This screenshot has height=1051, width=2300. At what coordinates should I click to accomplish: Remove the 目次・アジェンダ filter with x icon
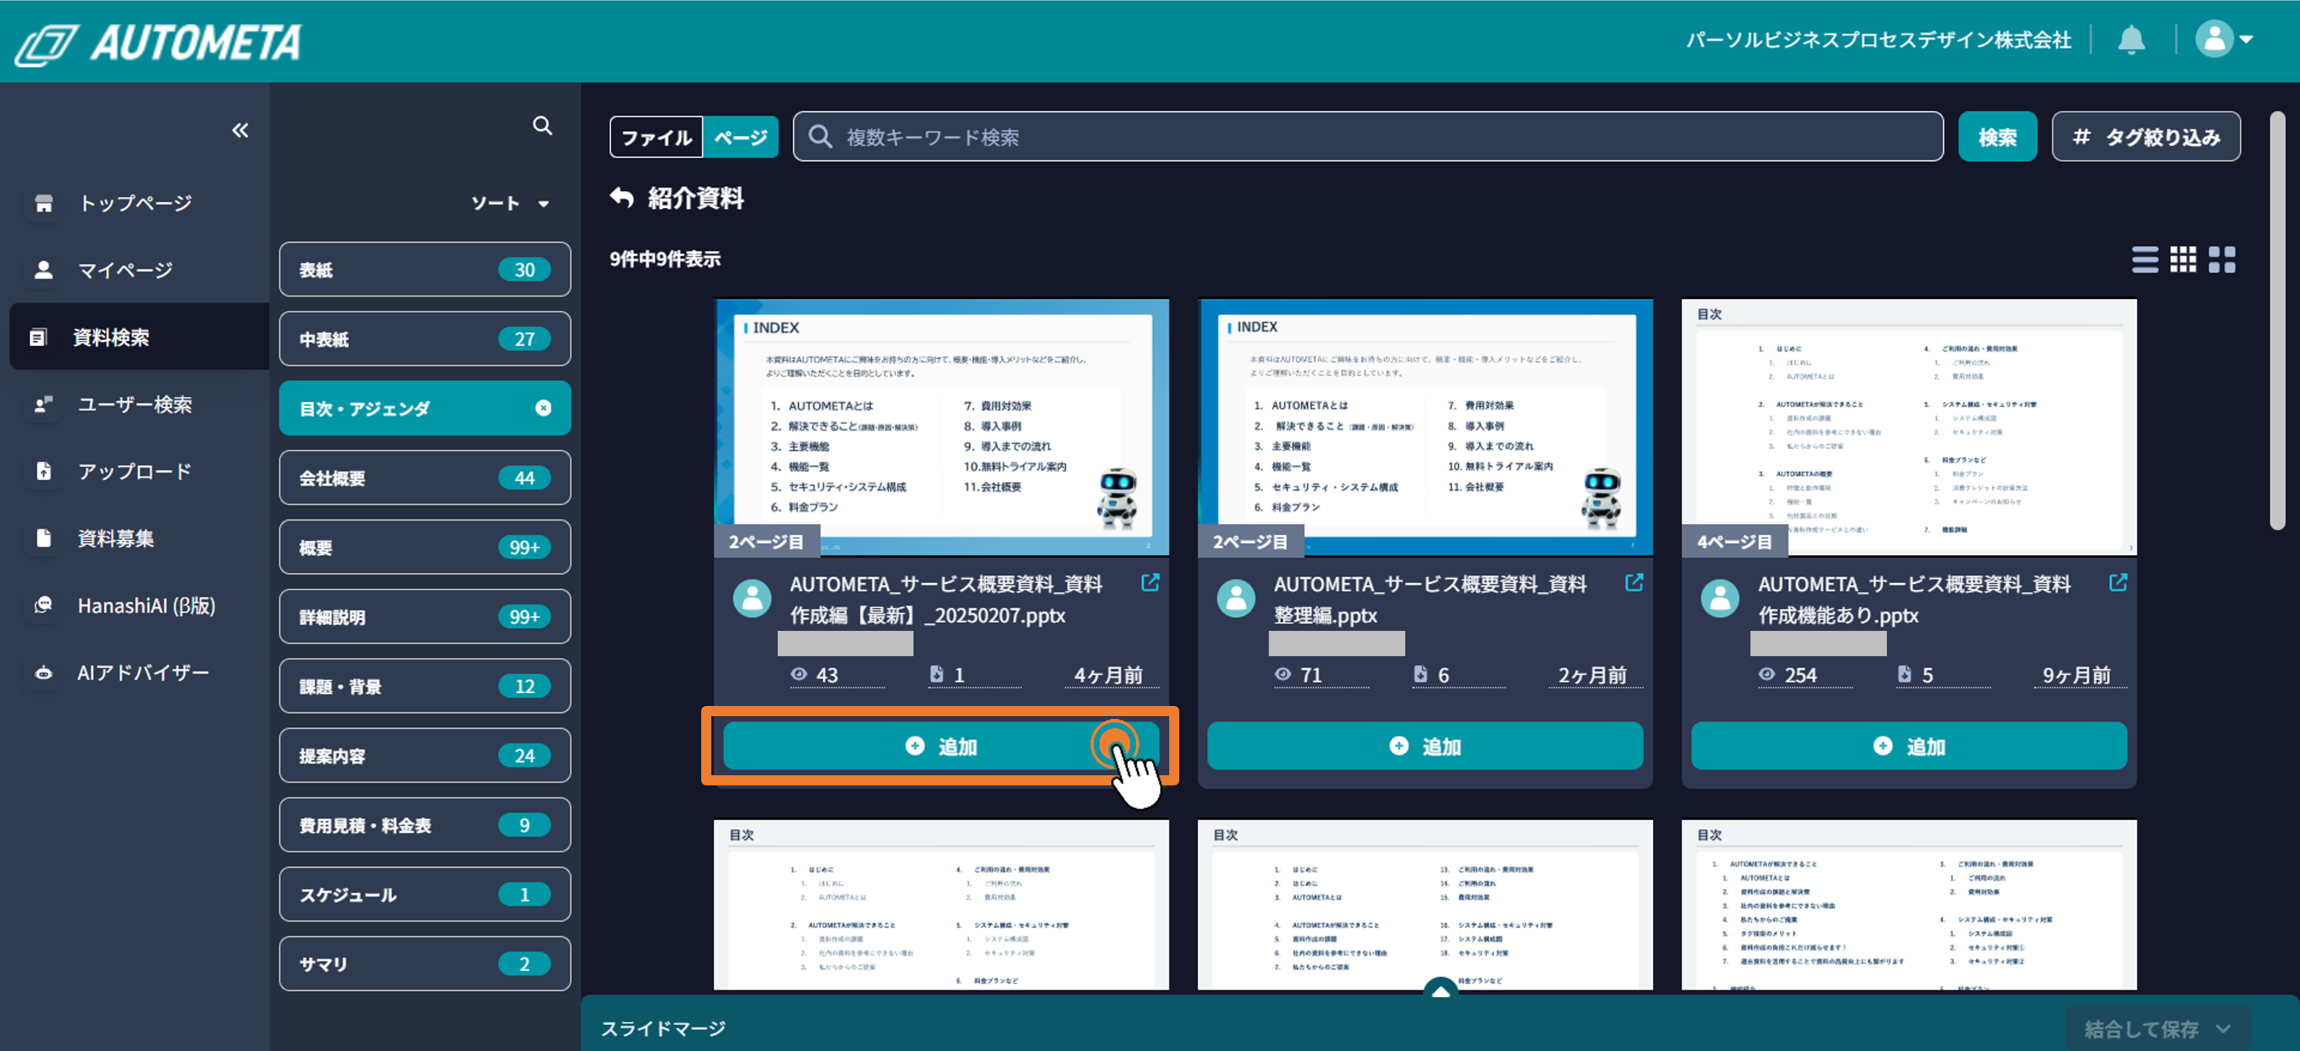tap(543, 408)
